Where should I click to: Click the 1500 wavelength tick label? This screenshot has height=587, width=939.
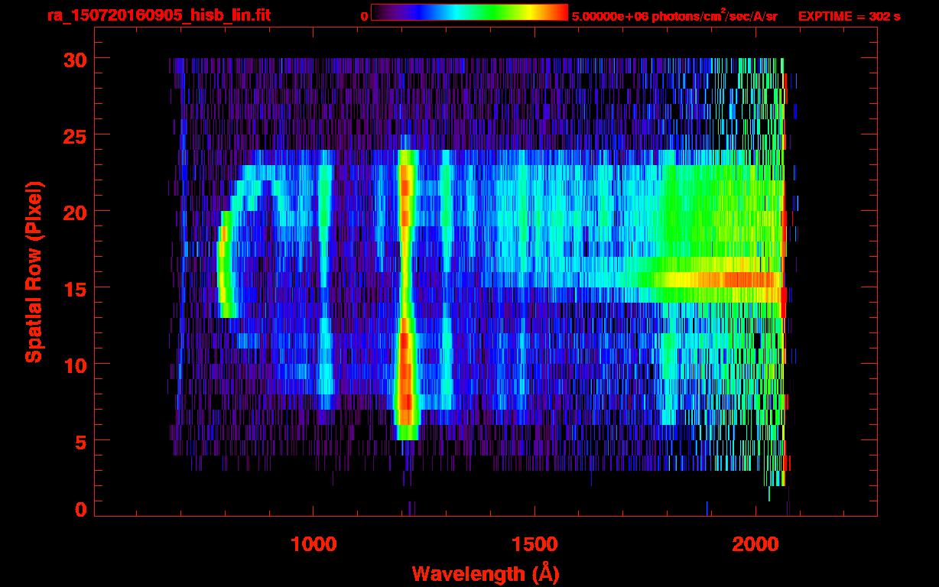[534, 544]
